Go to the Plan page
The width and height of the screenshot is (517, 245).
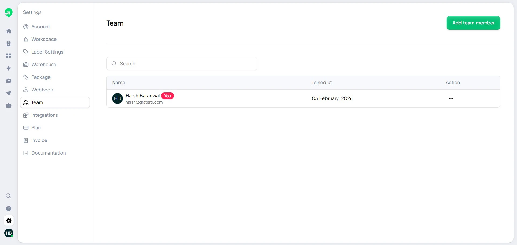[55, 128]
